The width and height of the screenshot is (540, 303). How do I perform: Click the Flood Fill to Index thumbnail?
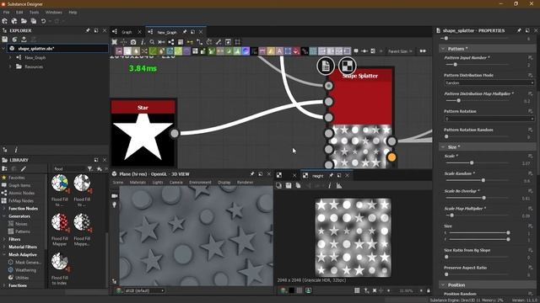pyautogui.click(x=60, y=261)
